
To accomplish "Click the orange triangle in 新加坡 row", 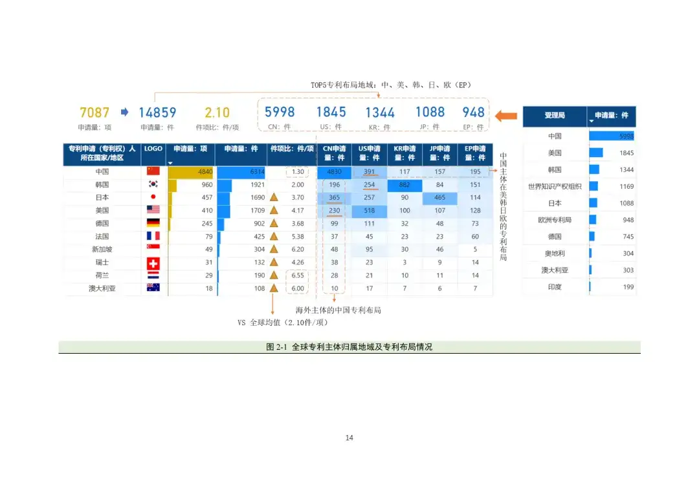I will coord(274,249).
